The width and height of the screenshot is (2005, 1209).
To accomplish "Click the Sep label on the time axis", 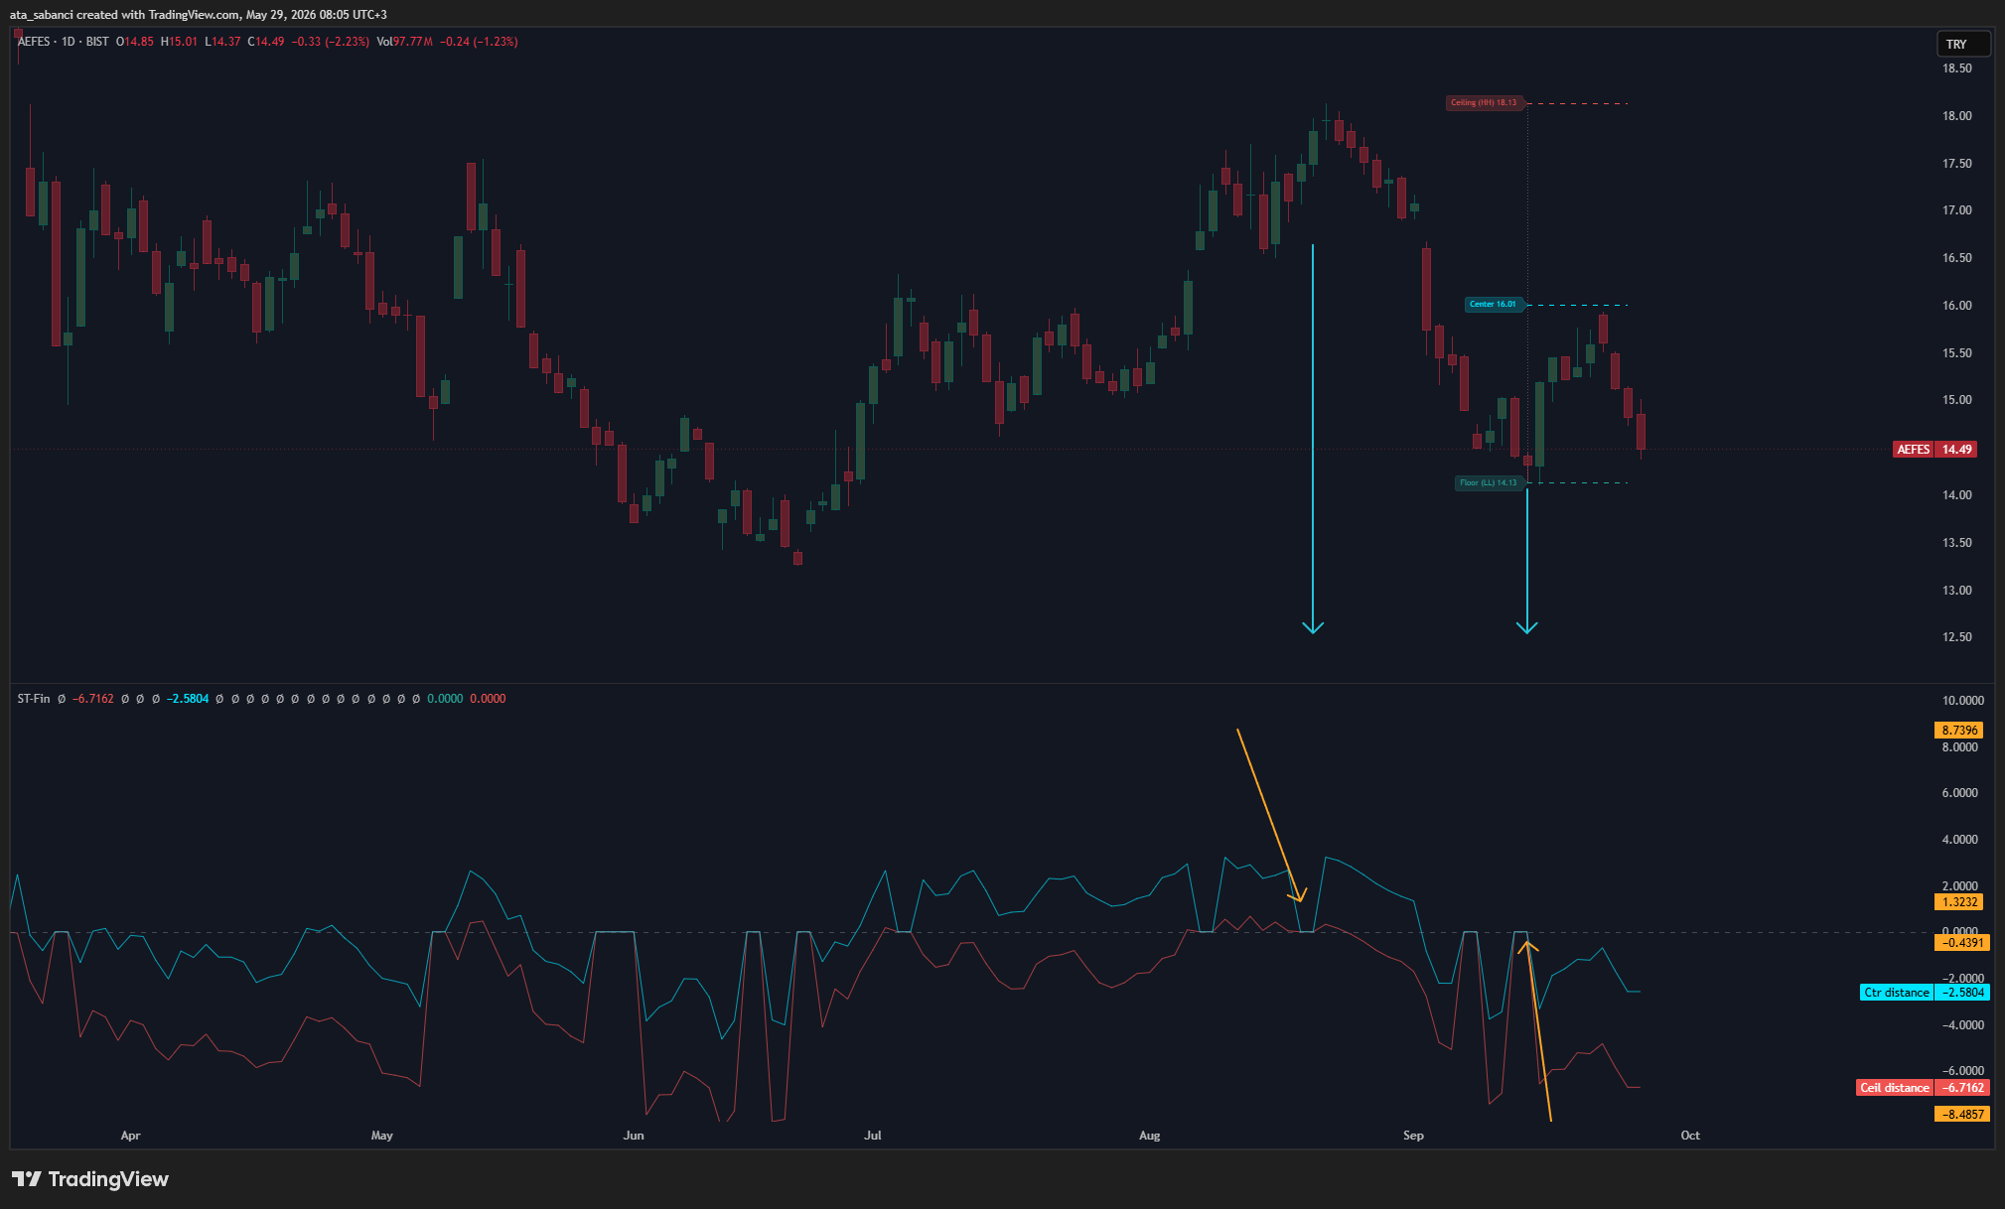I will (x=1413, y=1136).
